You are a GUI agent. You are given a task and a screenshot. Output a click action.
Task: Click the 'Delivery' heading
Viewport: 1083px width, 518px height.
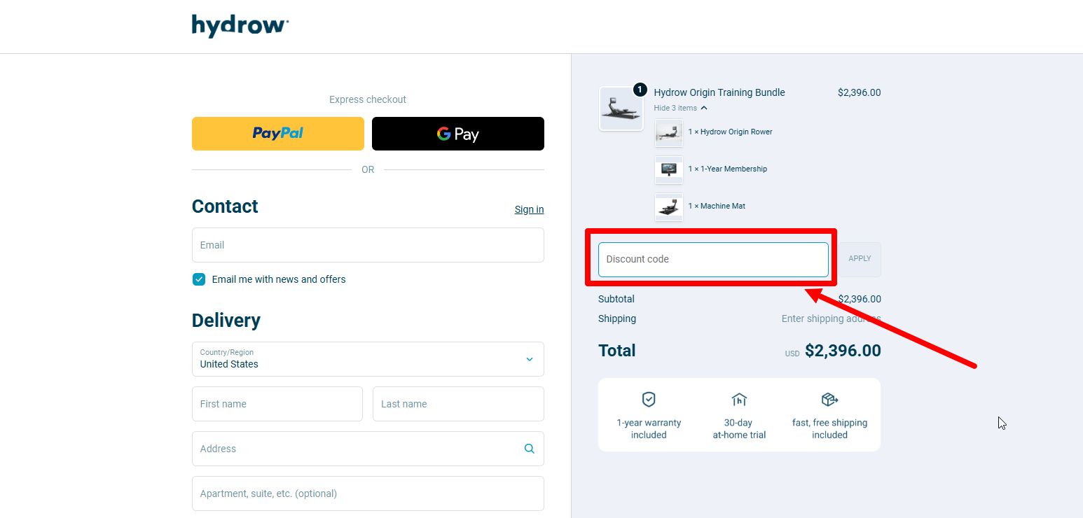click(x=226, y=321)
